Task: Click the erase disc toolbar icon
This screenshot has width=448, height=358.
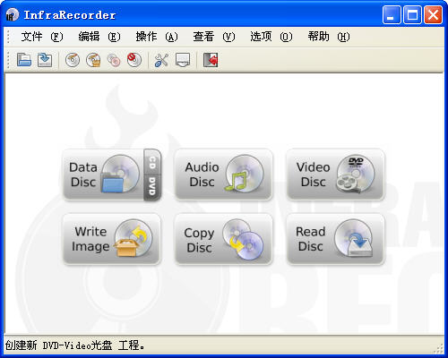Action: 134,60
